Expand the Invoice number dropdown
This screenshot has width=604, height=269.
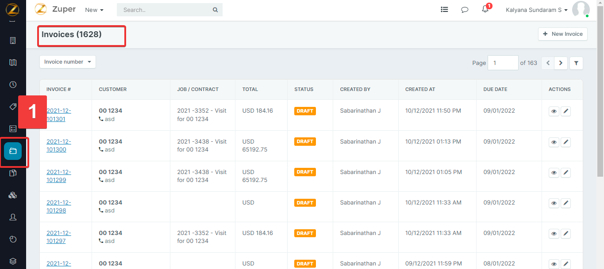point(68,62)
